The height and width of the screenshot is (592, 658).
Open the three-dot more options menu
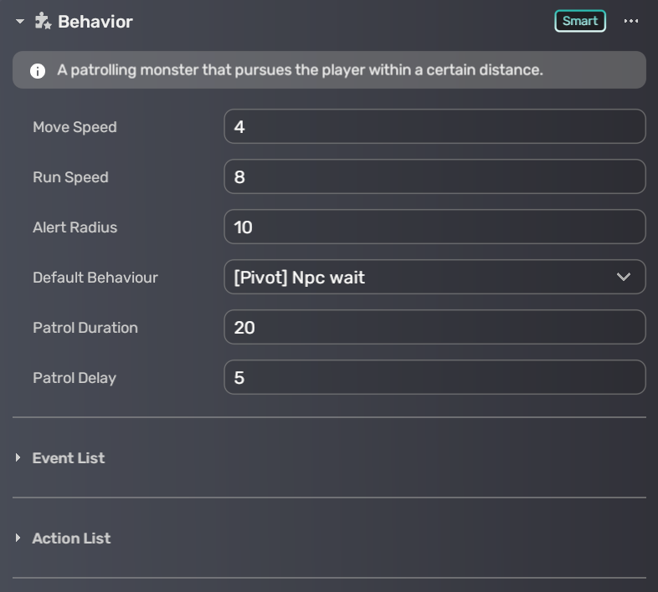(x=631, y=21)
